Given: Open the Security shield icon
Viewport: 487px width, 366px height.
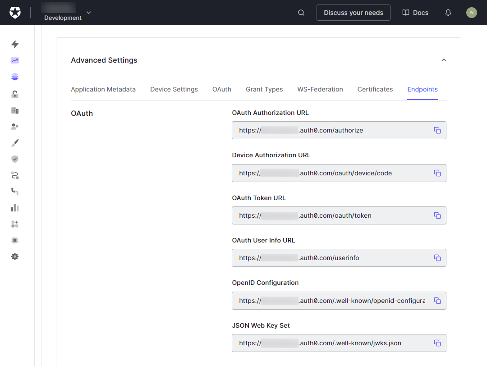Looking at the screenshot, I should click(x=15, y=159).
